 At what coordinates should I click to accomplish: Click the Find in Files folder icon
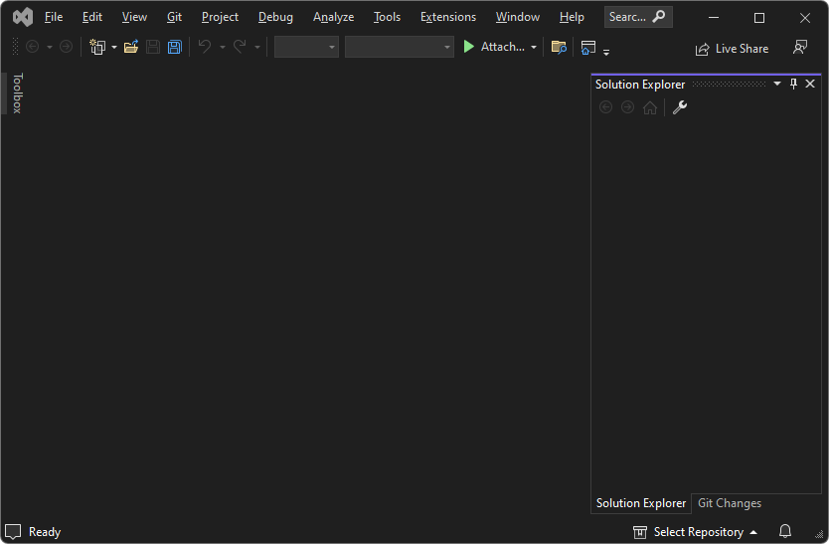pyautogui.click(x=559, y=47)
